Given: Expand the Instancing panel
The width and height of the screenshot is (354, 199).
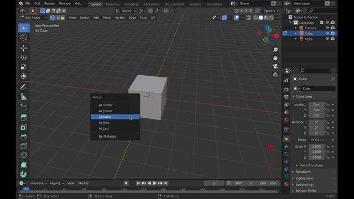Looking at the screenshot, I should pyautogui.click(x=304, y=185).
